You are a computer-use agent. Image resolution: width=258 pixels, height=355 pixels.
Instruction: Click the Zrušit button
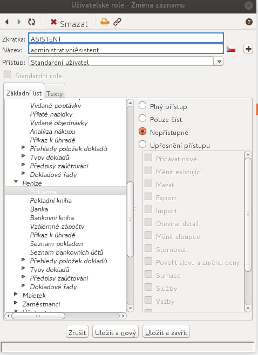coord(77,332)
